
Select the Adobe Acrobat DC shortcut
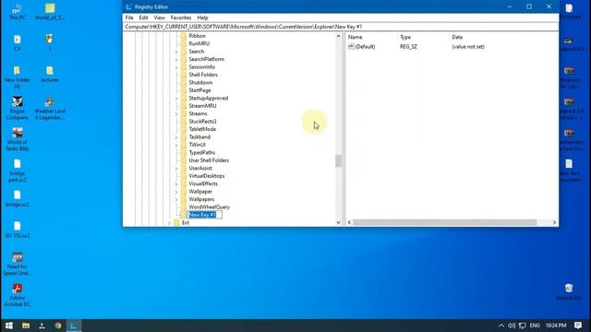(x=18, y=295)
